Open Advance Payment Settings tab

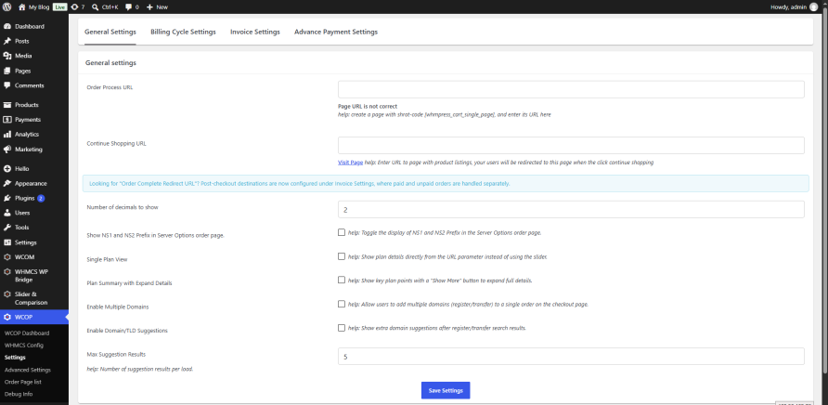[x=336, y=32]
